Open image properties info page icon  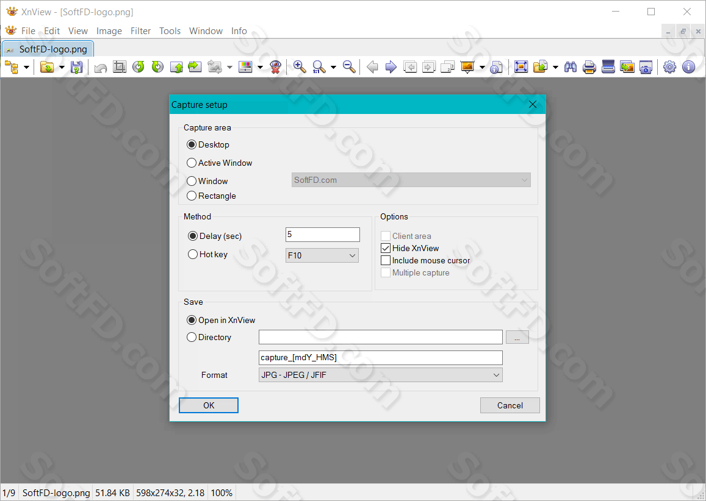tap(496, 67)
